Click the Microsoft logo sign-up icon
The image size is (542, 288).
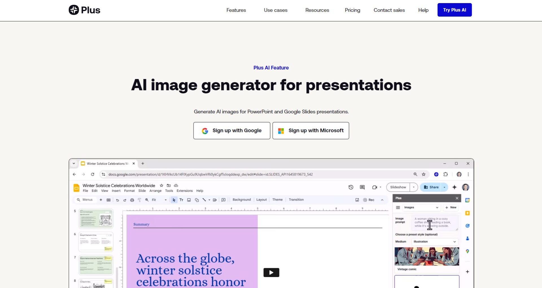pos(281,131)
